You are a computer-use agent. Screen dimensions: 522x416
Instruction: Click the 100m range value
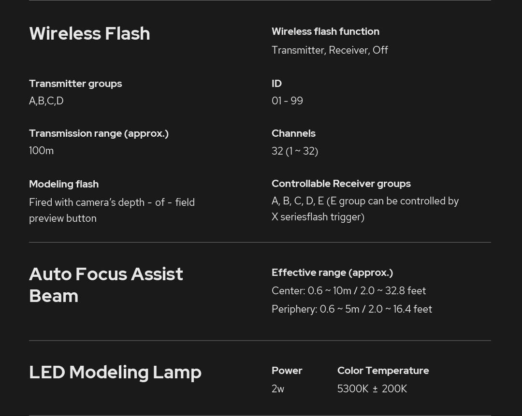[41, 151]
